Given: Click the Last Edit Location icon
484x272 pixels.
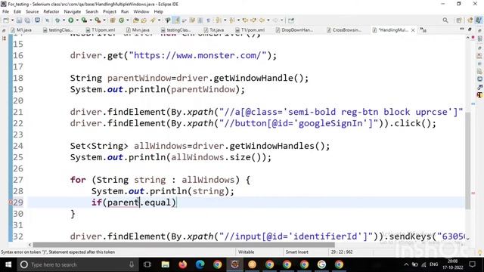Looking at the screenshot, I should tap(245, 20).
